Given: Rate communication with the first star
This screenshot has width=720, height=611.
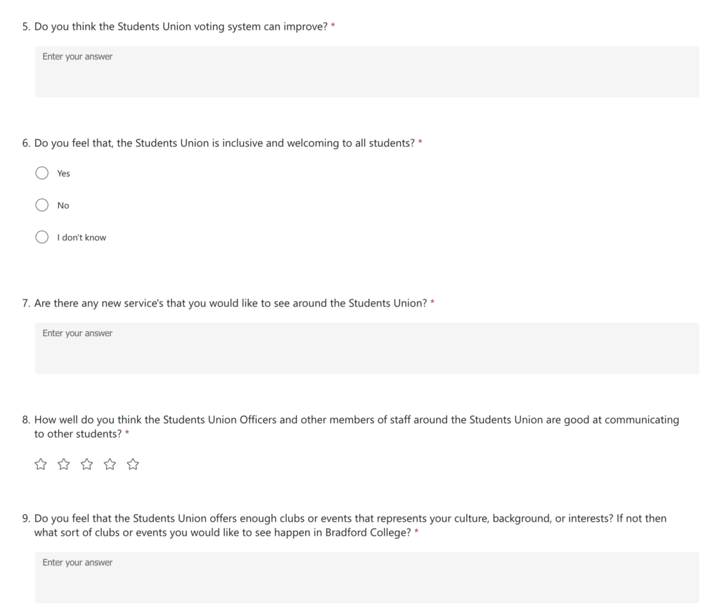Looking at the screenshot, I should pyautogui.click(x=41, y=464).
